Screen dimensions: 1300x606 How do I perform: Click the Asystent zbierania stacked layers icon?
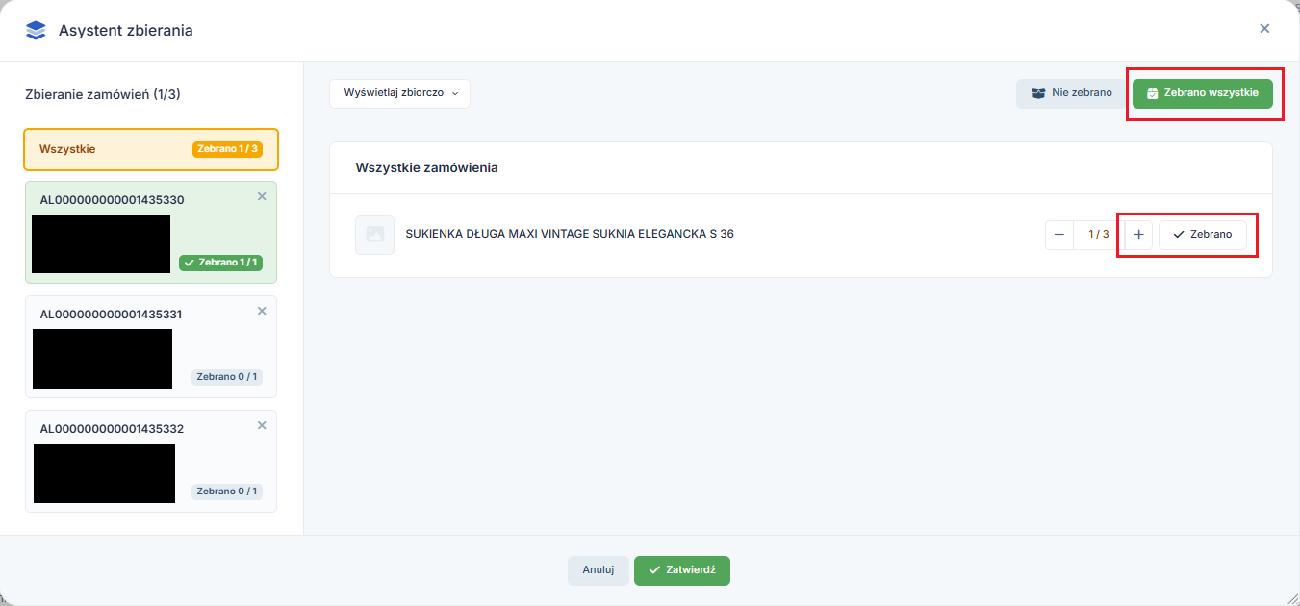pos(36,30)
